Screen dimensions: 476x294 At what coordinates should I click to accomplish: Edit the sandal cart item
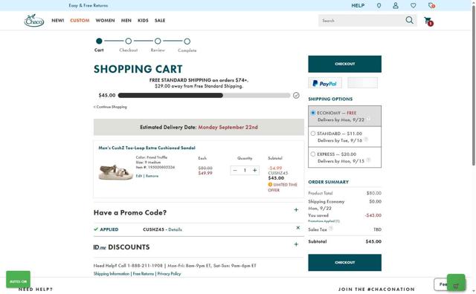[139, 176]
